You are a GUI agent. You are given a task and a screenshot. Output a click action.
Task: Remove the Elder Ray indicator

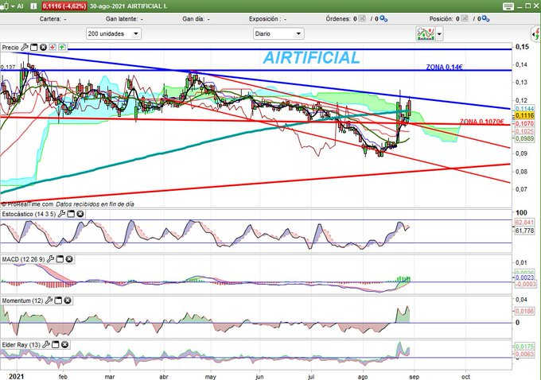(x=65, y=344)
